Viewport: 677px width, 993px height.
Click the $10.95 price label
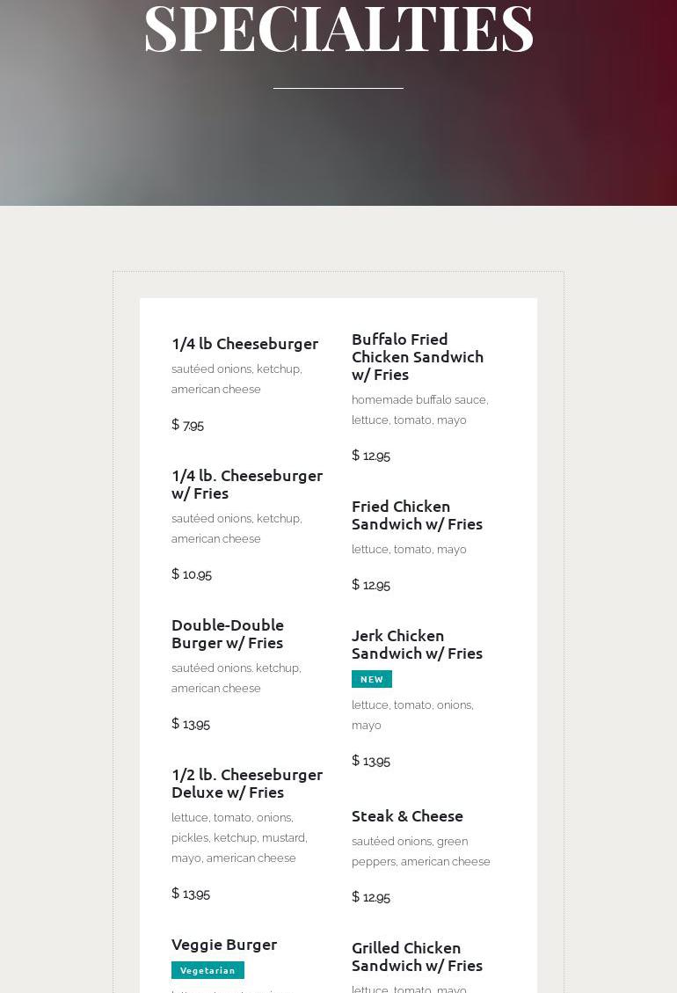pyautogui.click(x=192, y=574)
